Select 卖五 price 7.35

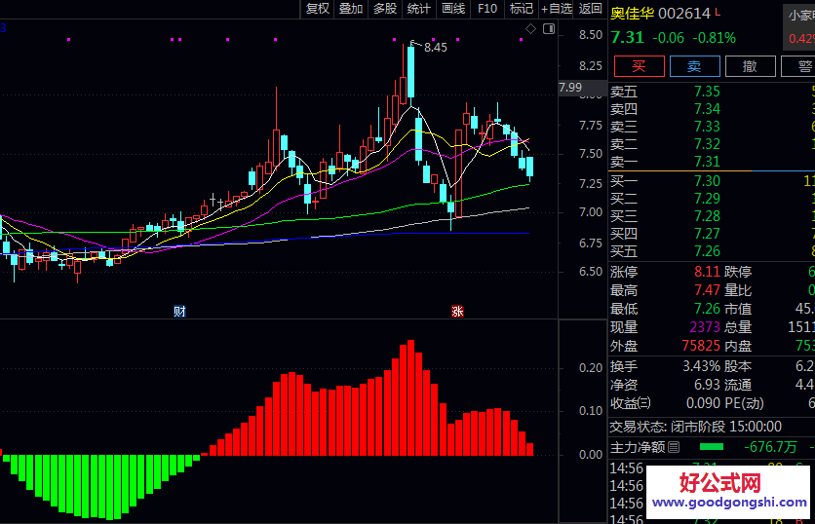coord(707,92)
